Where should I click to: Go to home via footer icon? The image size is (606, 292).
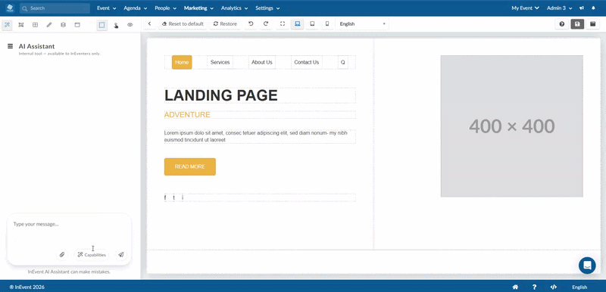(x=515, y=287)
